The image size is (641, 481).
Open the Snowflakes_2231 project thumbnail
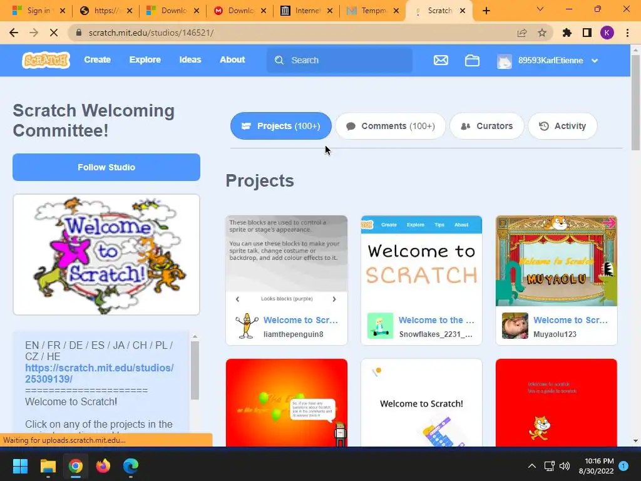coord(421,261)
